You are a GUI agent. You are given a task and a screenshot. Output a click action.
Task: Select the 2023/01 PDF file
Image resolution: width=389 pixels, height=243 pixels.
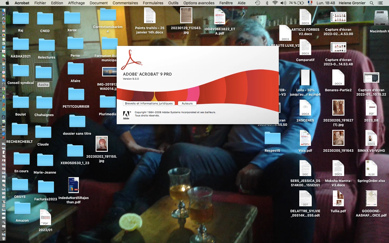[45, 217]
